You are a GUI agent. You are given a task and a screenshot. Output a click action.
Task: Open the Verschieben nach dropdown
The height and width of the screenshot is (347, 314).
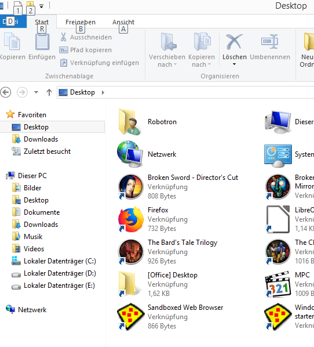point(167,50)
